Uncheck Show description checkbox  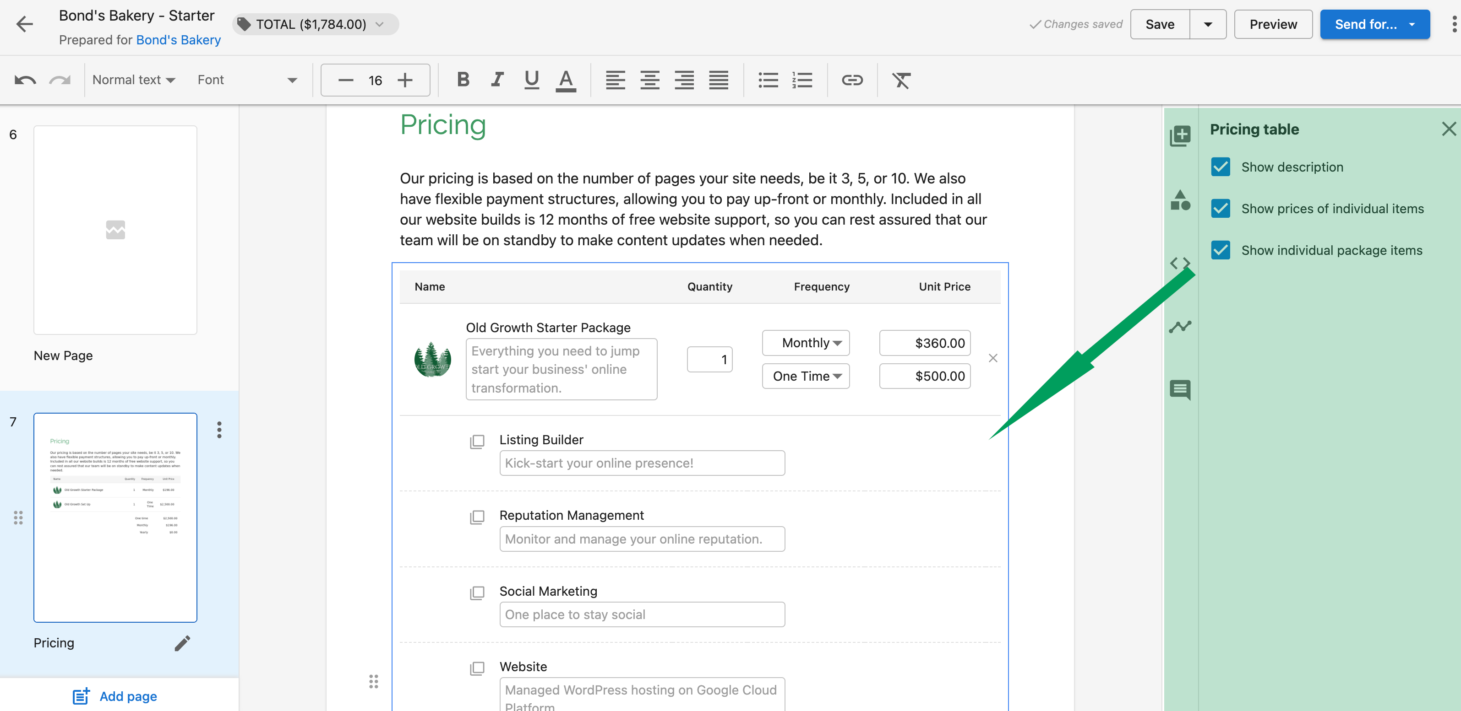pyautogui.click(x=1221, y=167)
